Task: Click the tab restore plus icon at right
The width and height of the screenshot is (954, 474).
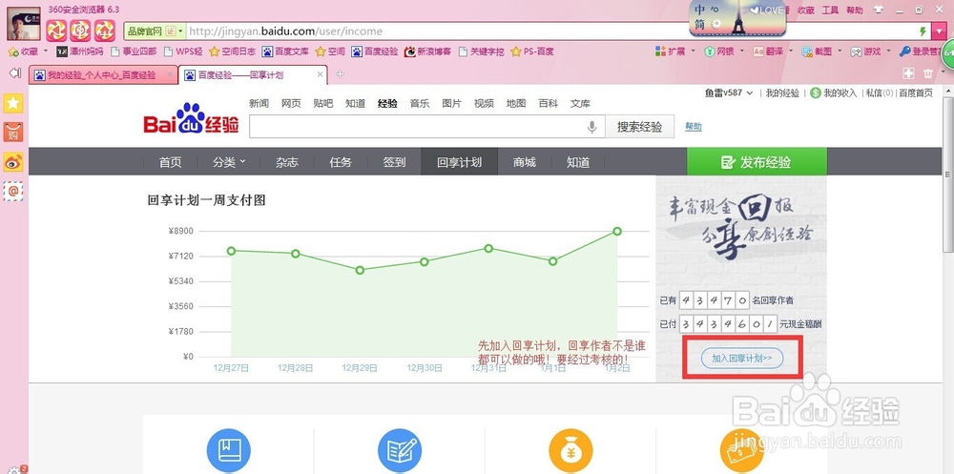Action: point(908,73)
